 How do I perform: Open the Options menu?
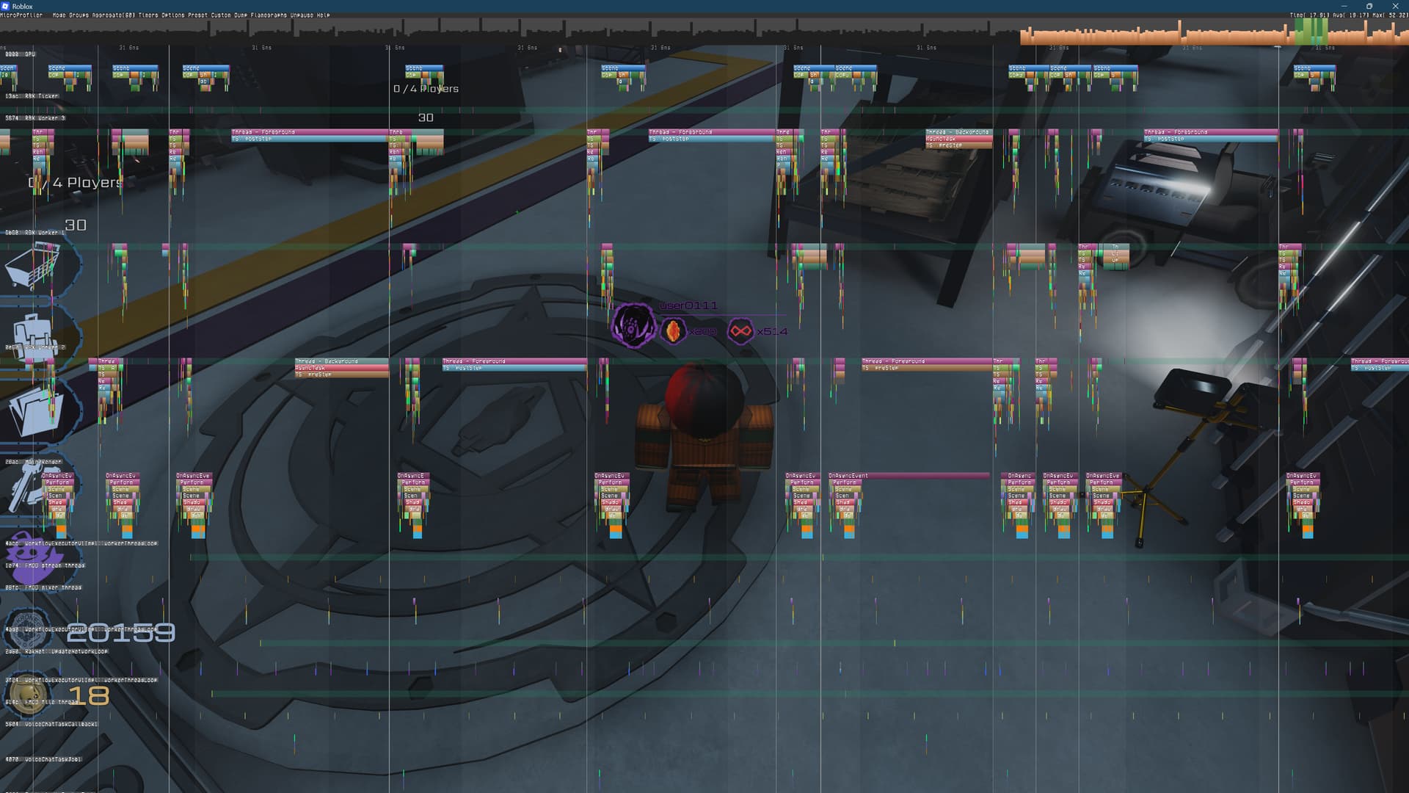(173, 15)
